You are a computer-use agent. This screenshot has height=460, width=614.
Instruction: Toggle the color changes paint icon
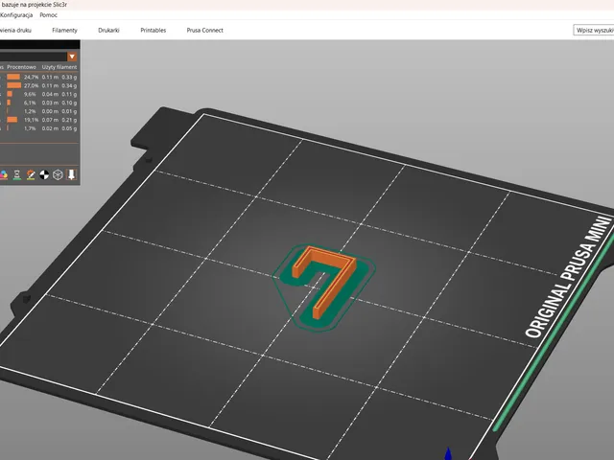point(31,174)
